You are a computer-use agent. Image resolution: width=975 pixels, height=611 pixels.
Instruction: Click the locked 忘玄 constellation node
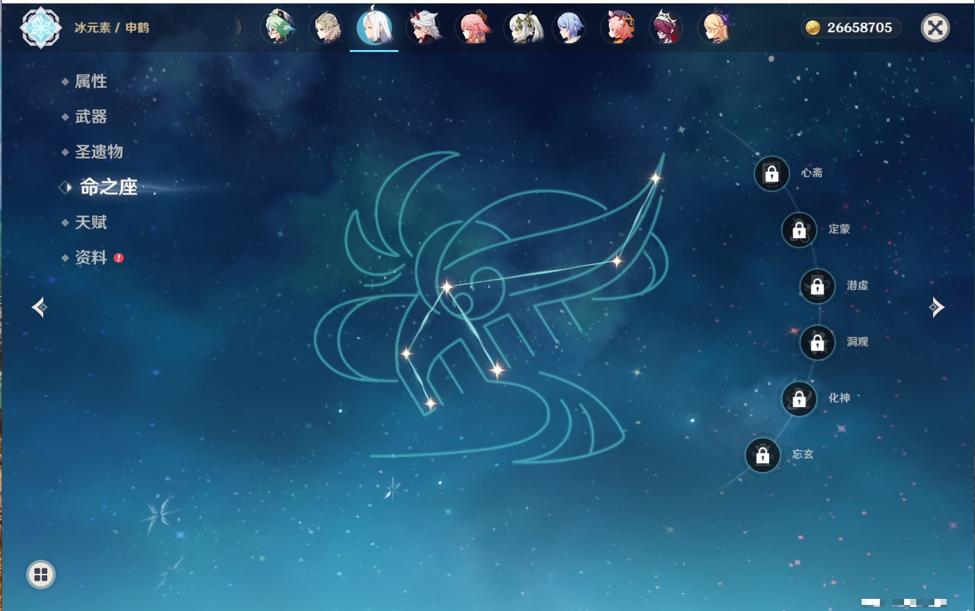(763, 456)
